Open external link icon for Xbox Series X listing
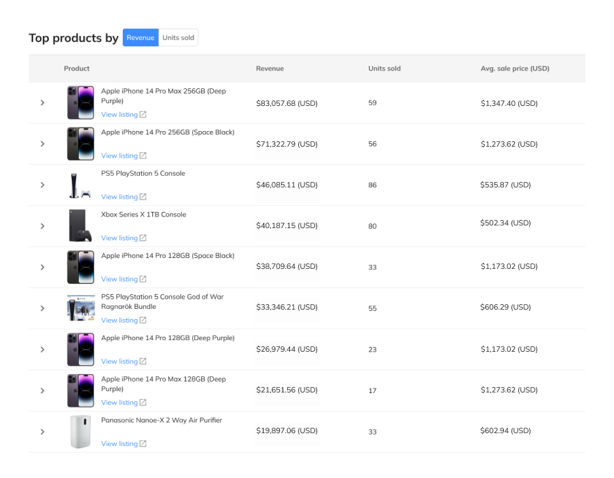The height and width of the screenshot is (478, 614). click(x=143, y=238)
